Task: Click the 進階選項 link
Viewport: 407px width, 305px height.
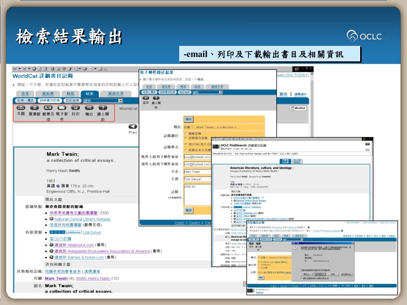Action: coord(92,271)
